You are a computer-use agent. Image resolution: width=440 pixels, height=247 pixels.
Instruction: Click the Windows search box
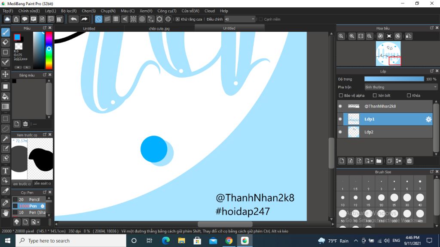71,241
